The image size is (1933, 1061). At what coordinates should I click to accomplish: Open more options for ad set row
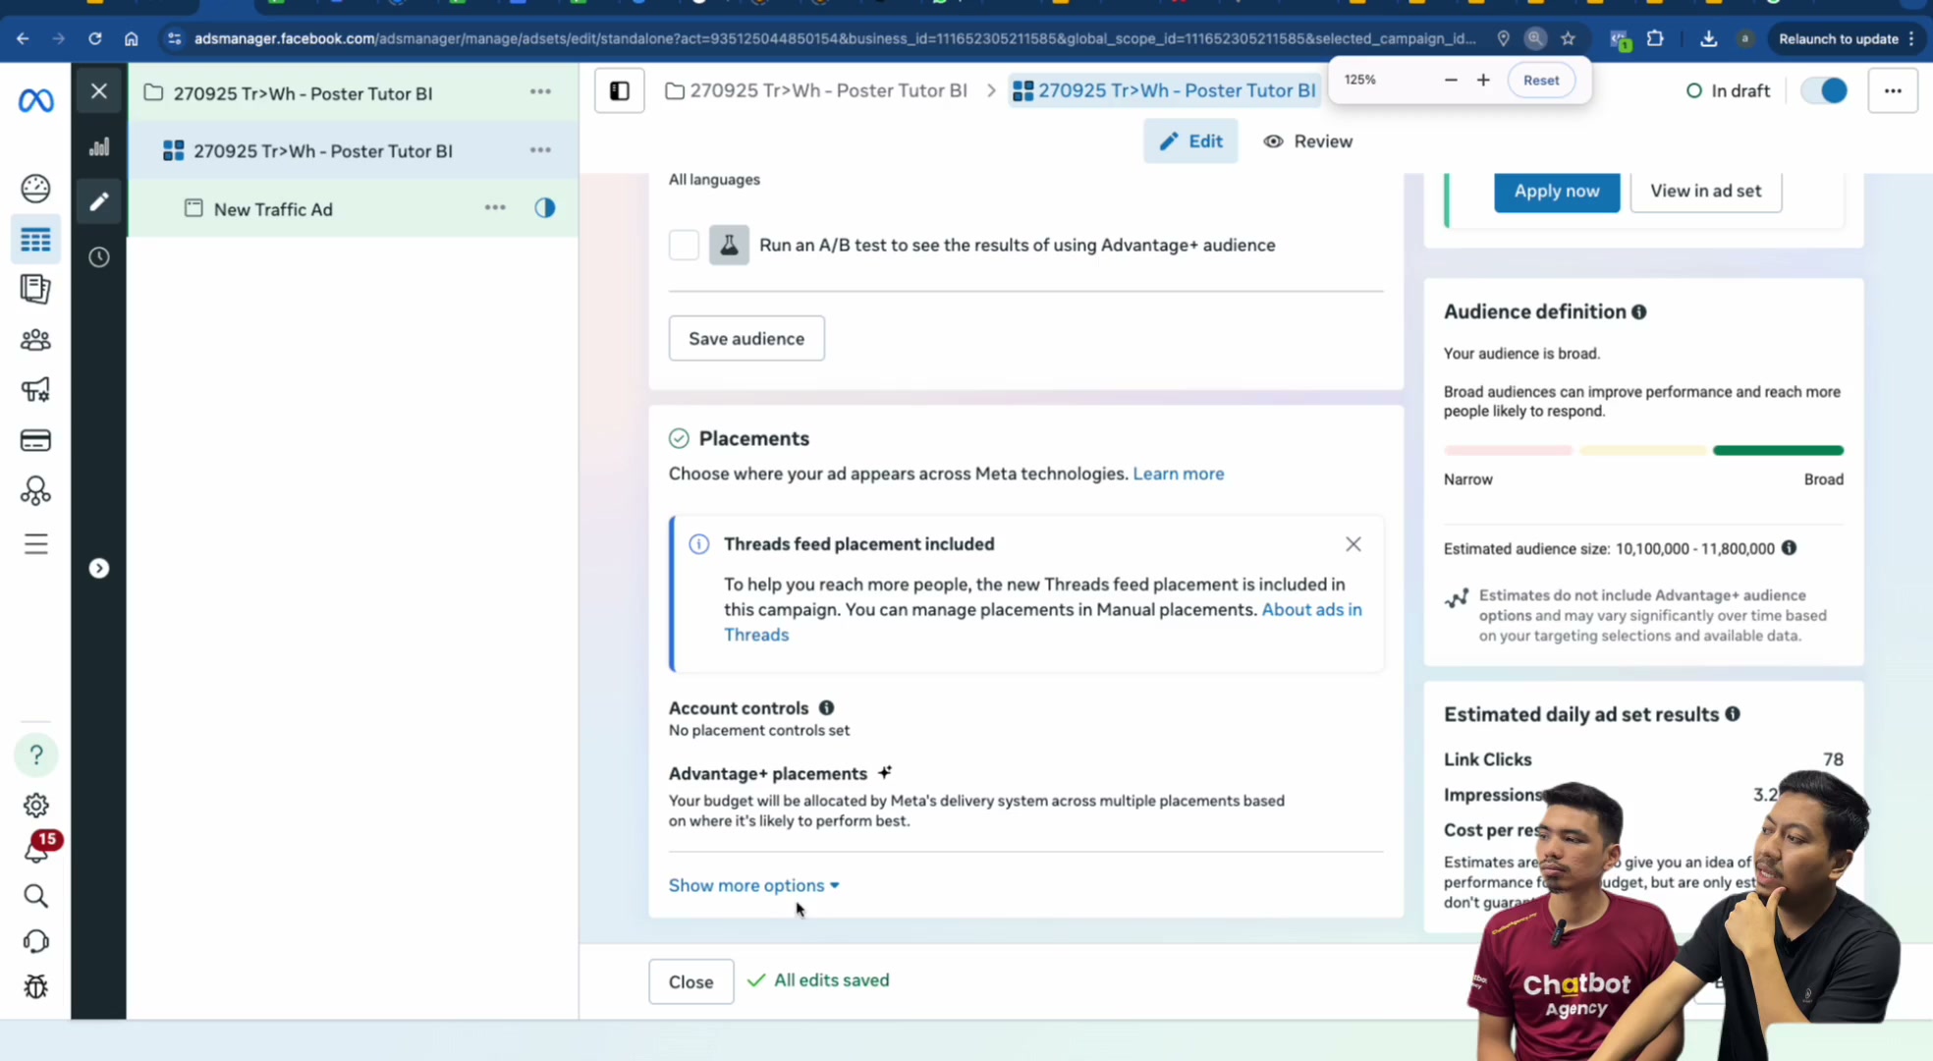(540, 150)
